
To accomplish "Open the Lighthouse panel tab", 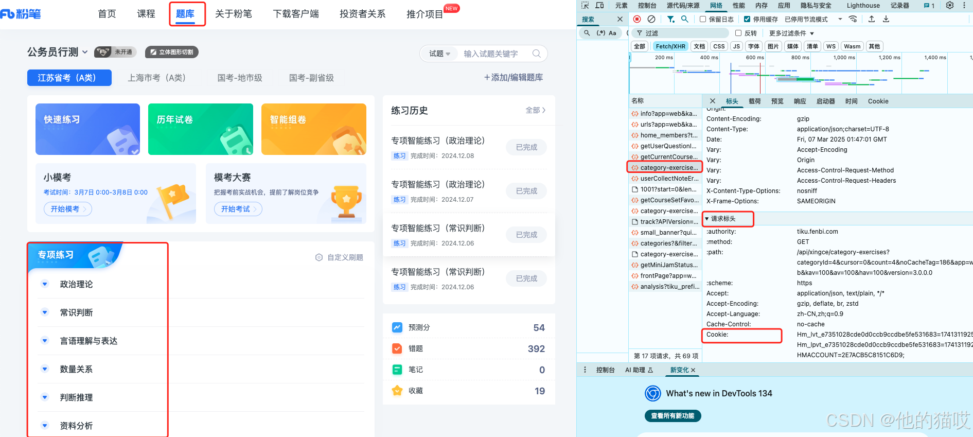I will tap(863, 6).
